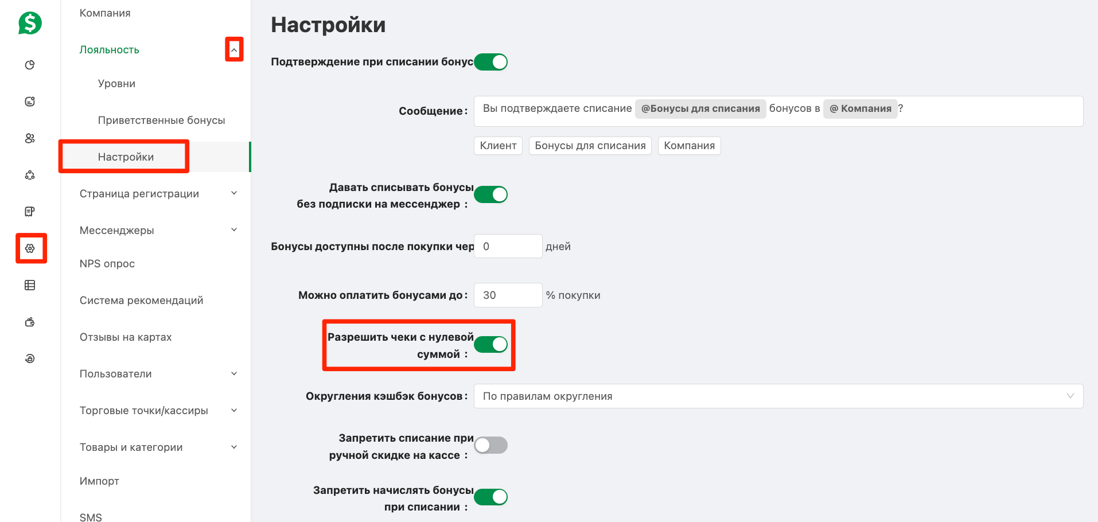Image resolution: width=1098 pixels, height=522 pixels.
Task: Open the analytics pie chart icon
Action: click(x=30, y=65)
